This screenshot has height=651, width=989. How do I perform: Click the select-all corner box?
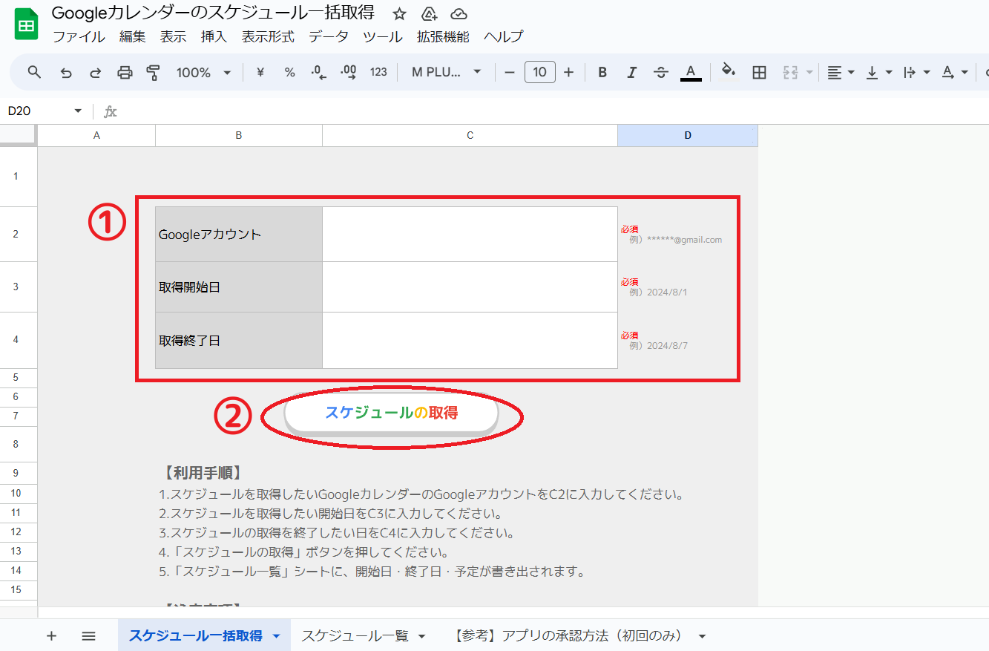click(x=18, y=135)
